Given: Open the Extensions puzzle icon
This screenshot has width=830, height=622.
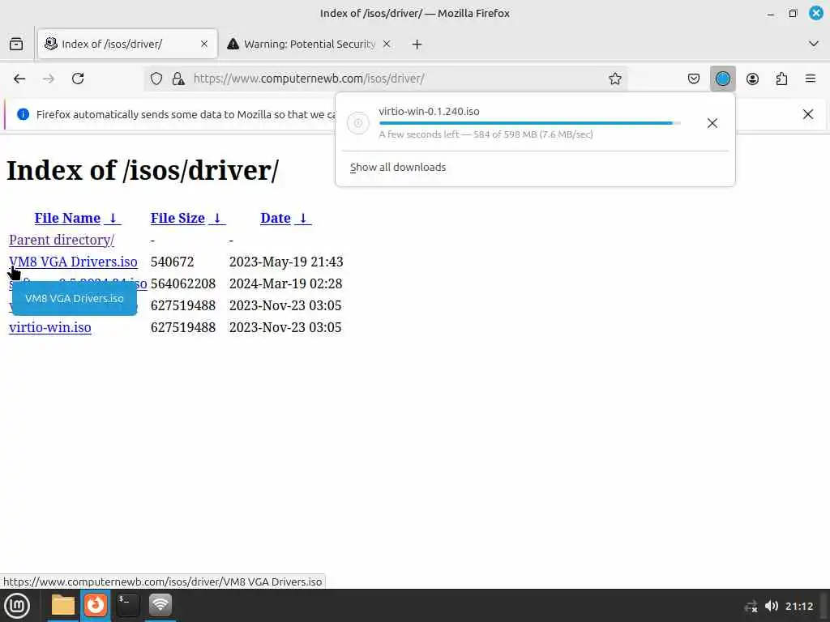Looking at the screenshot, I should click(x=781, y=79).
